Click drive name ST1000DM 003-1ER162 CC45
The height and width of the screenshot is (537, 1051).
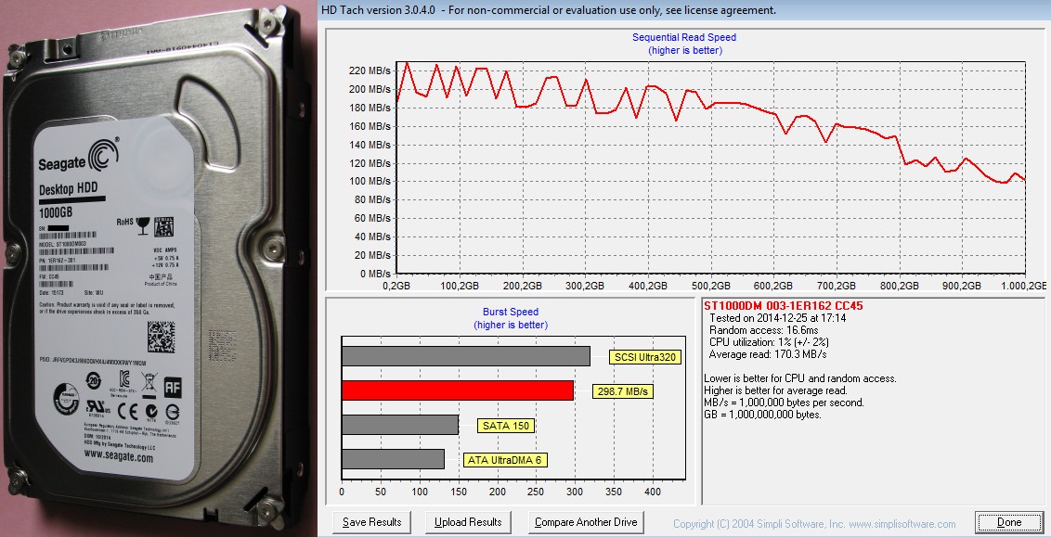tap(784, 306)
